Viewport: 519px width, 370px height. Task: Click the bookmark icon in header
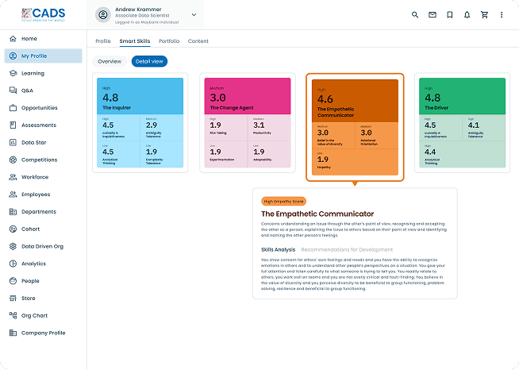(x=450, y=14)
